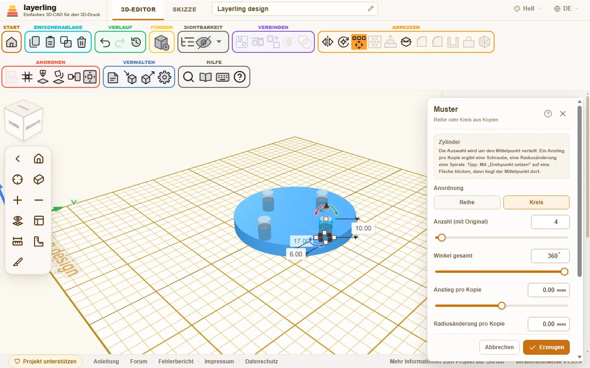This screenshot has width=590, height=368.
Task: Click the highlighted pattern (Muster) tool
Action: (x=359, y=42)
